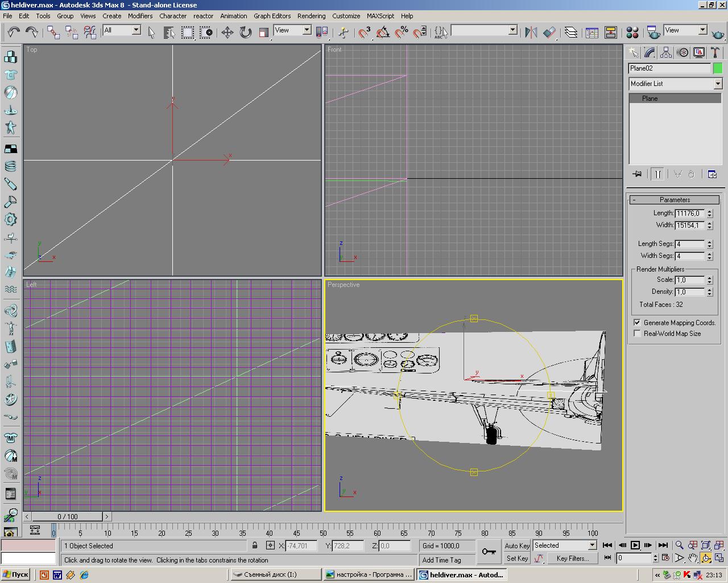Select the Undo arrow icon

[x=14, y=32]
